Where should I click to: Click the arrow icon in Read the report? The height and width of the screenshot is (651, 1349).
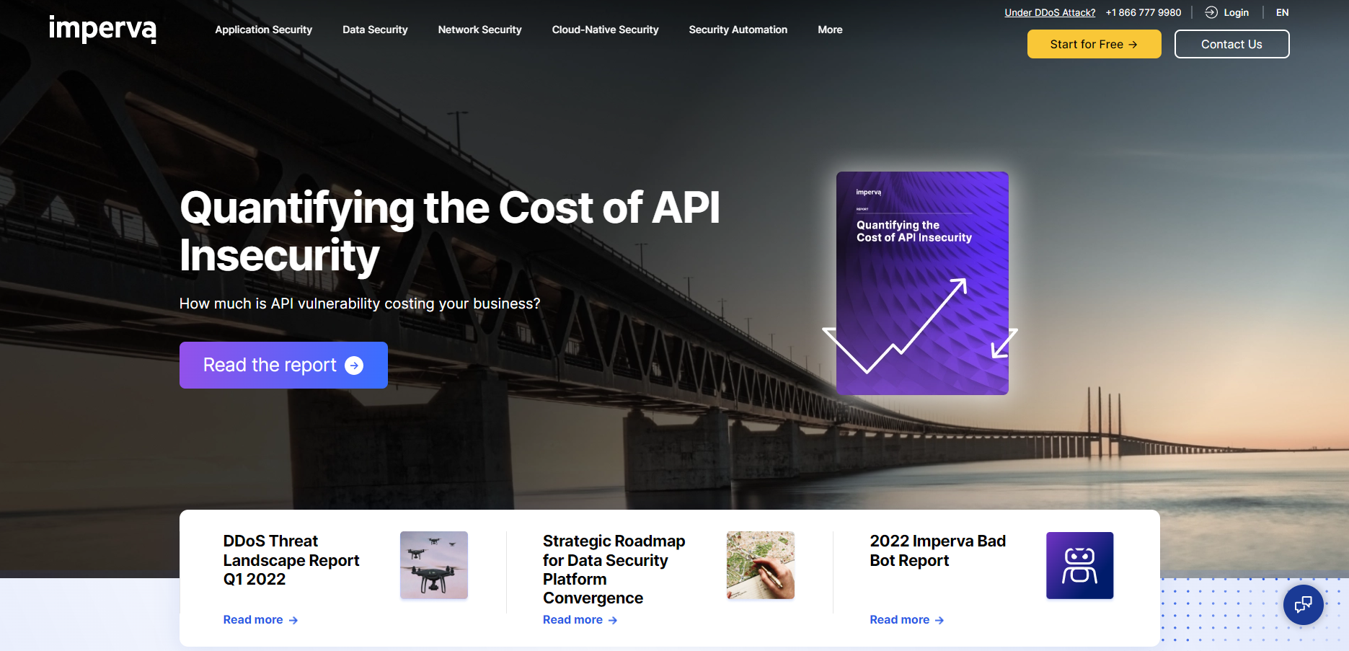[x=354, y=366]
